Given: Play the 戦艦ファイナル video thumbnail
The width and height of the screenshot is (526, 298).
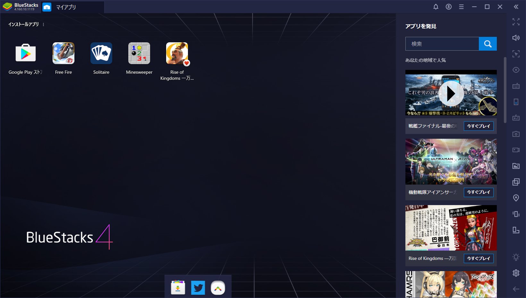Looking at the screenshot, I should (x=451, y=93).
